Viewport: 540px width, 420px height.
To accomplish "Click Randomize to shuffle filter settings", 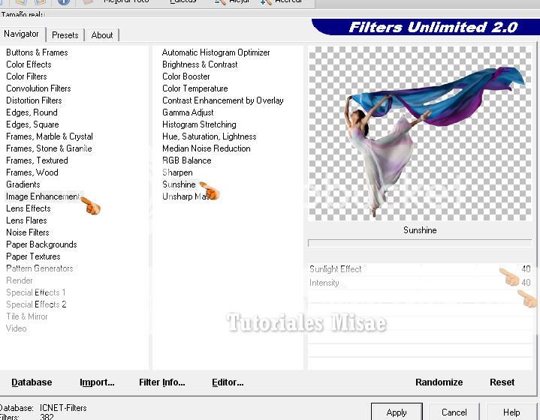I will pyautogui.click(x=439, y=382).
